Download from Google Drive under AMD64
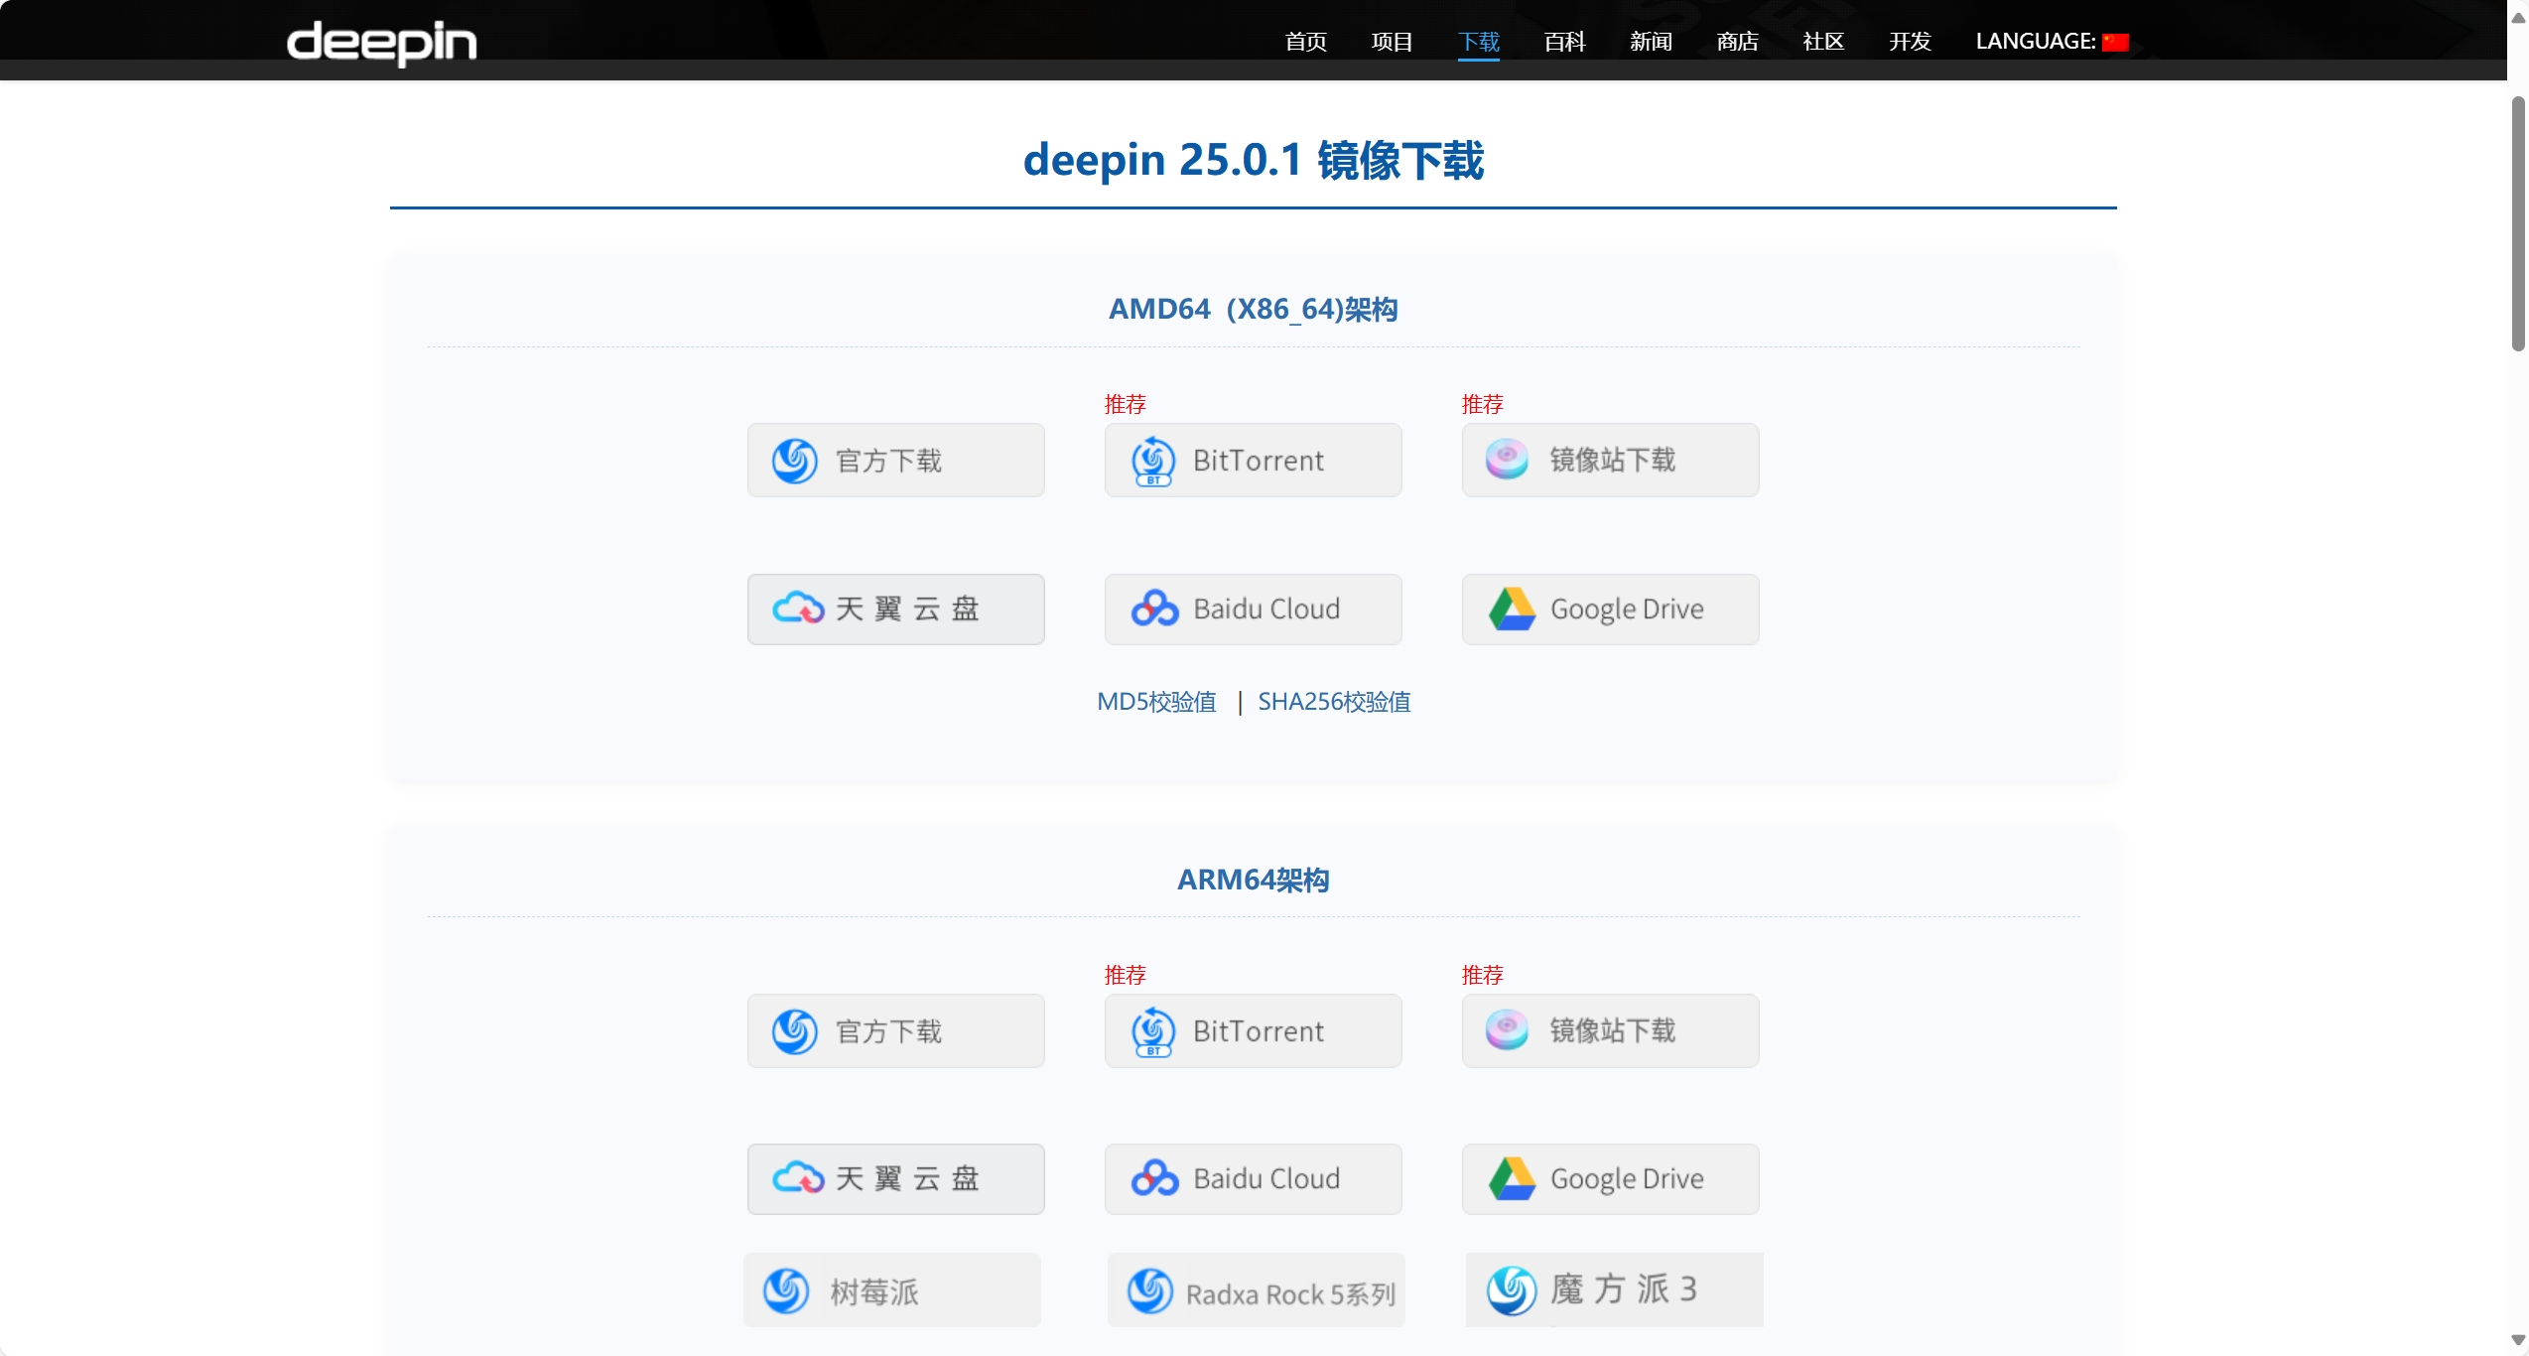Image resolution: width=2529 pixels, height=1356 pixels. pyautogui.click(x=1610, y=609)
